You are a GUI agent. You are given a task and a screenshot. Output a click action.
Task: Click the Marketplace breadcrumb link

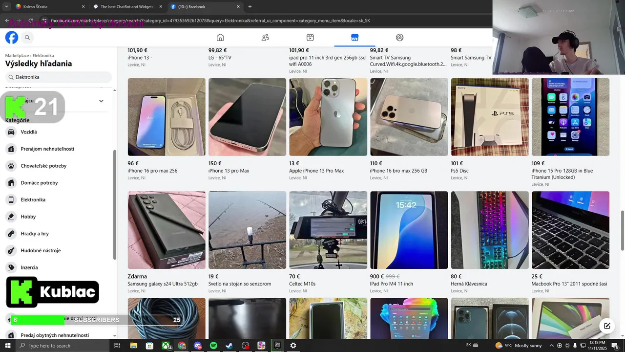pyautogui.click(x=17, y=56)
